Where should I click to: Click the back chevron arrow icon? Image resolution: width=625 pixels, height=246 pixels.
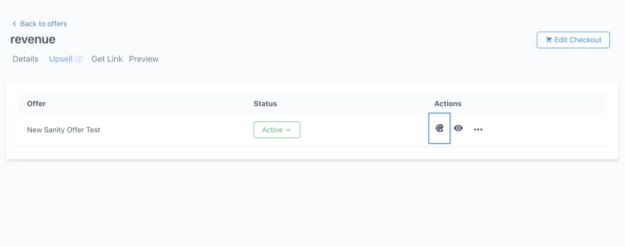[x=14, y=24]
